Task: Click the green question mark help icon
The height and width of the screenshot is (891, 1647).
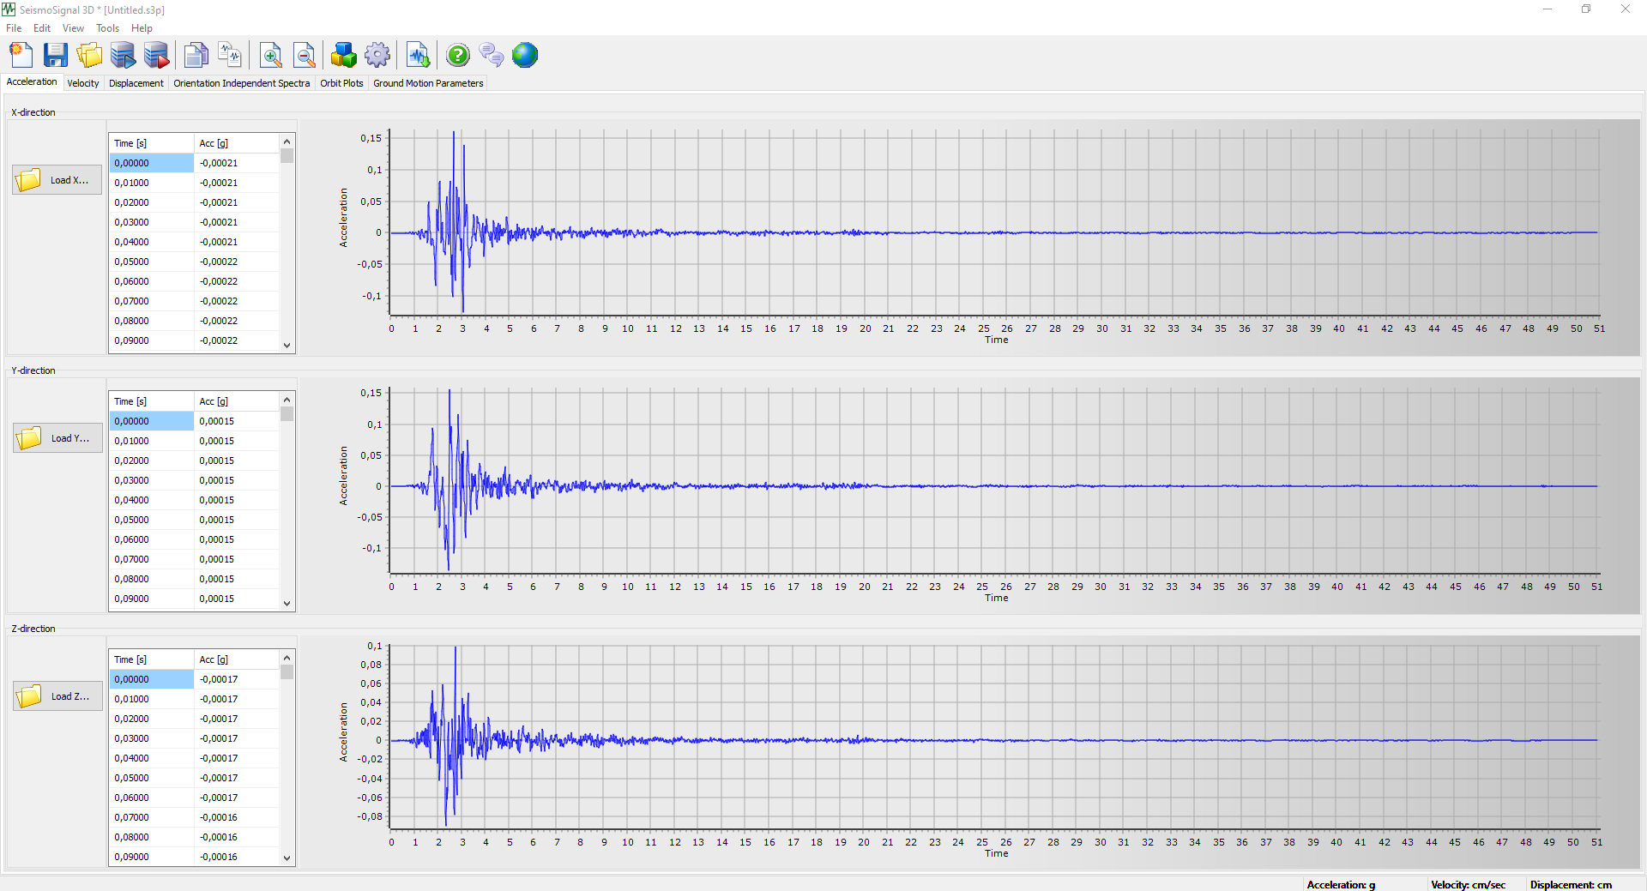Action: point(458,56)
